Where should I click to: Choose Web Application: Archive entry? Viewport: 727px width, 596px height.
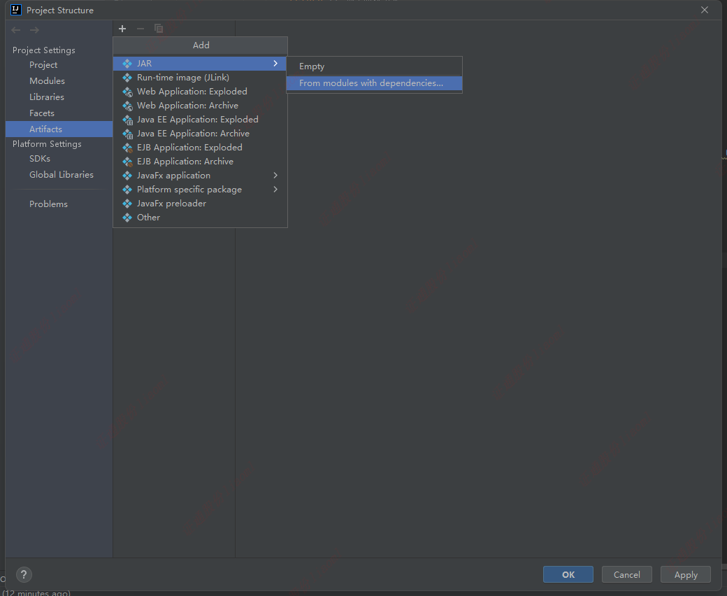point(200,106)
